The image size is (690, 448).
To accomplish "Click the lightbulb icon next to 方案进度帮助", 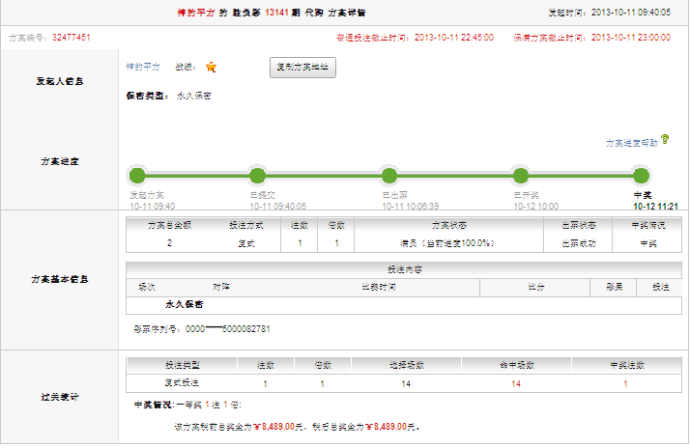I will click(x=665, y=140).
